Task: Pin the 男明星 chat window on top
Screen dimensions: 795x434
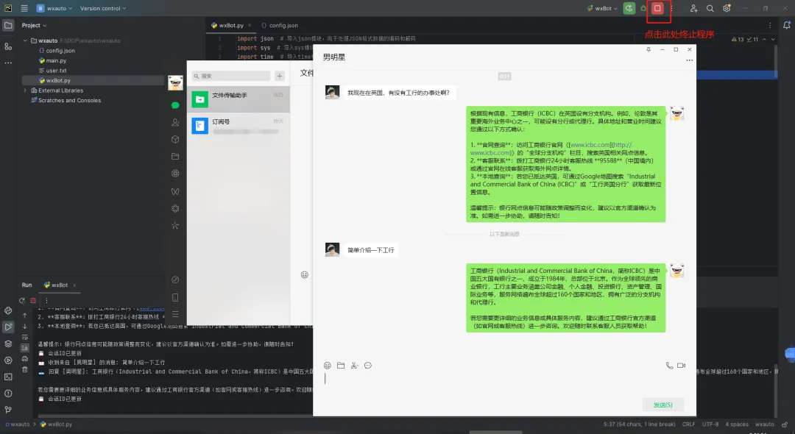Action: (649, 49)
